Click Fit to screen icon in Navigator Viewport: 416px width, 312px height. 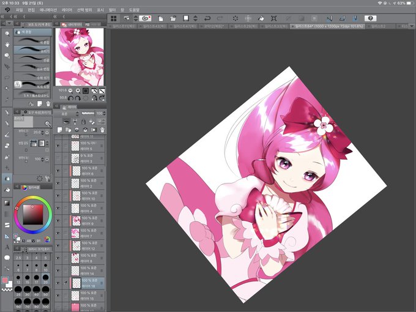[86, 91]
